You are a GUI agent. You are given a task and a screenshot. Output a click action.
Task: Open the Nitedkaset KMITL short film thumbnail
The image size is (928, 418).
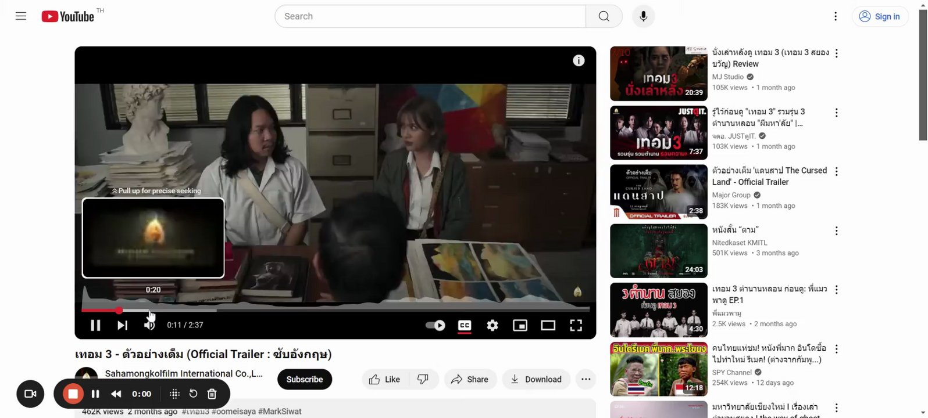pos(659,251)
